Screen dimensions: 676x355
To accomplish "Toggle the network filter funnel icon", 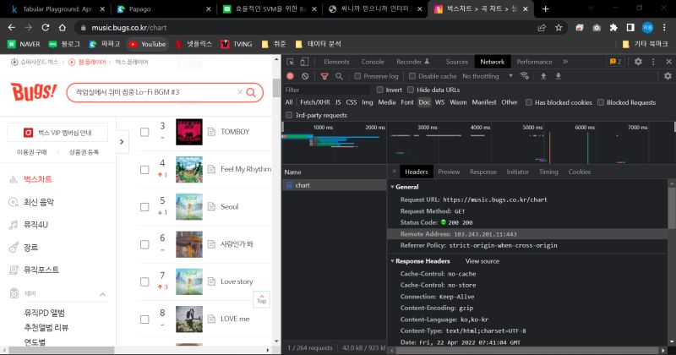I will point(324,76).
